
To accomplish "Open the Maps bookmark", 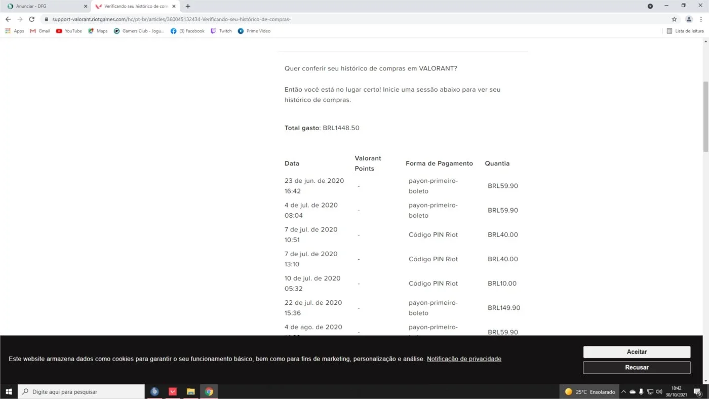I will pos(98,31).
